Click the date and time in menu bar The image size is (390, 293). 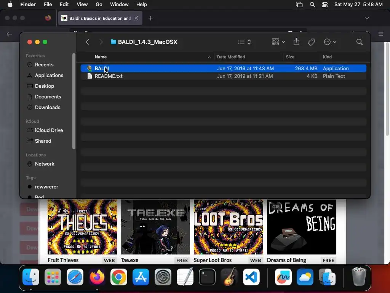(358, 5)
